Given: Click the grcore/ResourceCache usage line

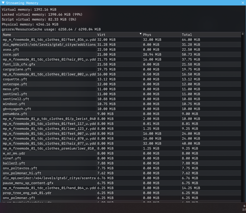Looking at the screenshot, I should 51,29.
